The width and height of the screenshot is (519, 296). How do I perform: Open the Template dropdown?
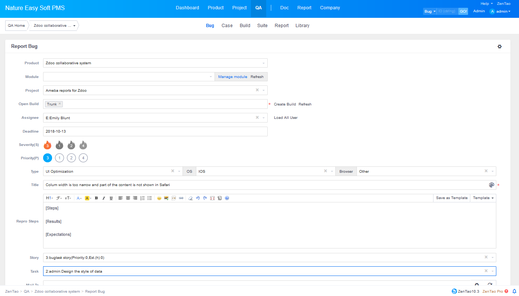483,198
